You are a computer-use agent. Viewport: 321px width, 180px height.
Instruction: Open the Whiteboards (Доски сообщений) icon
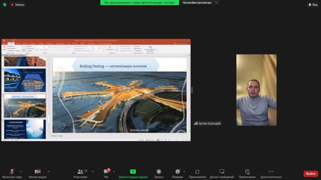(222, 172)
